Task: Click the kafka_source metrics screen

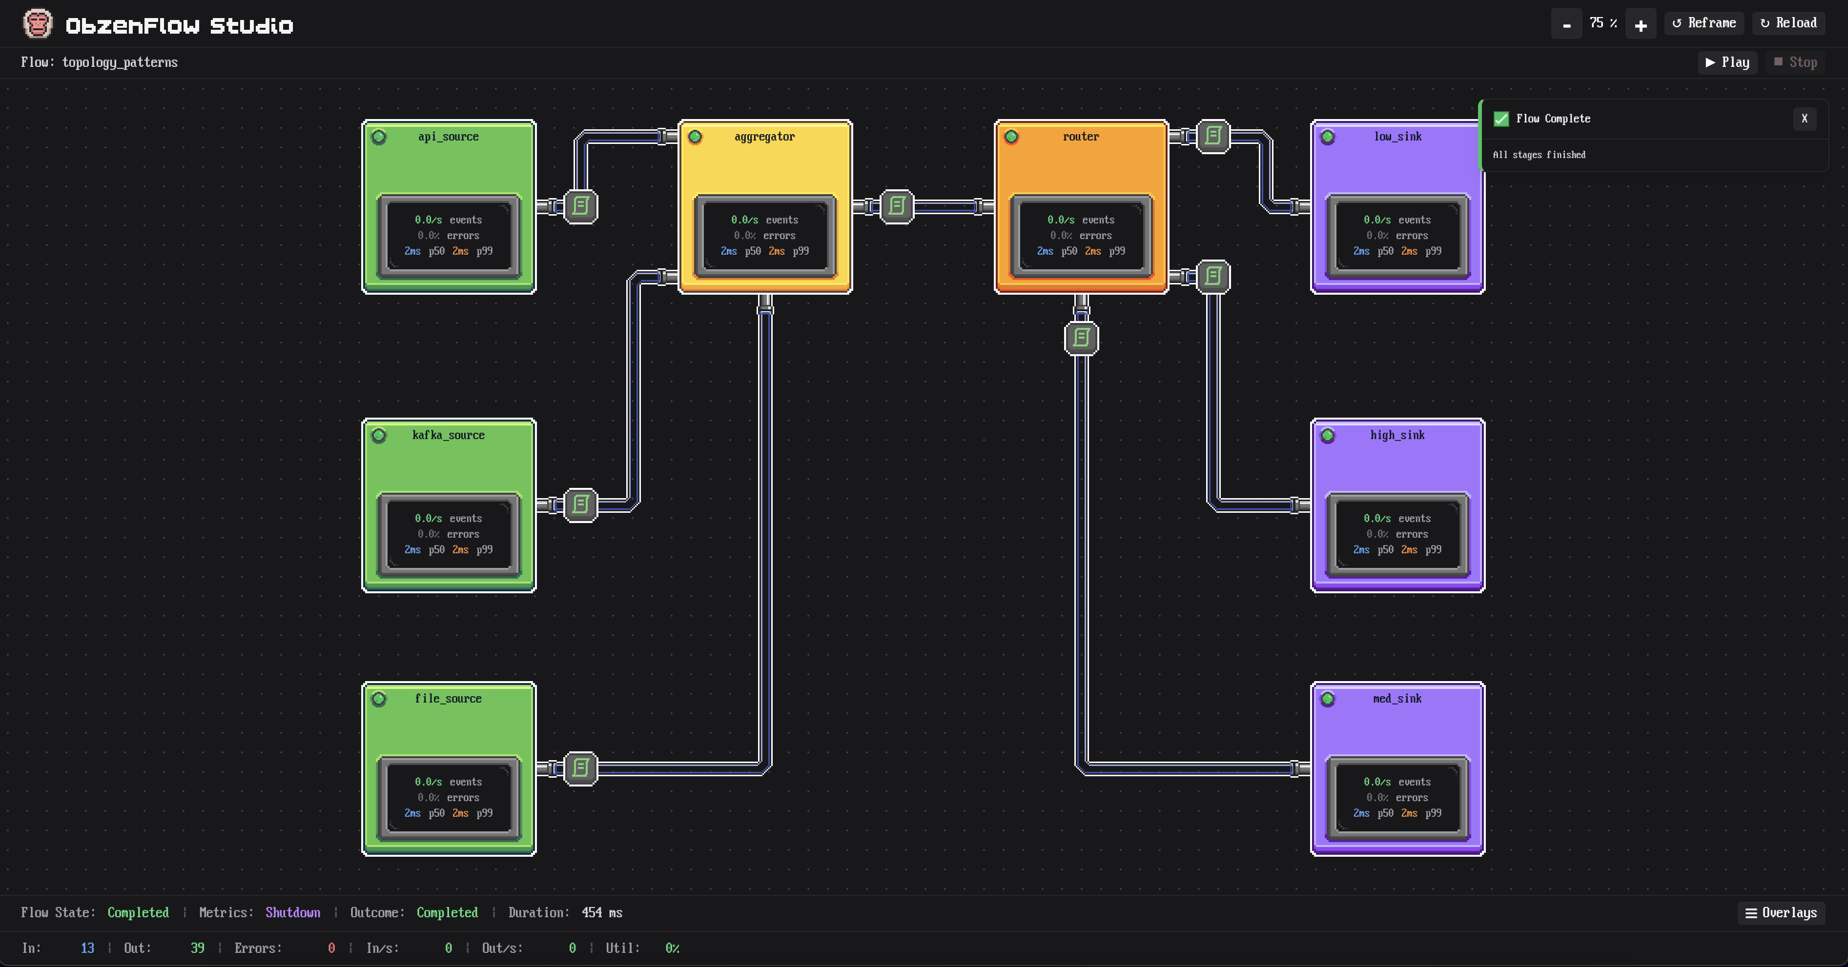Action: tap(449, 534)
